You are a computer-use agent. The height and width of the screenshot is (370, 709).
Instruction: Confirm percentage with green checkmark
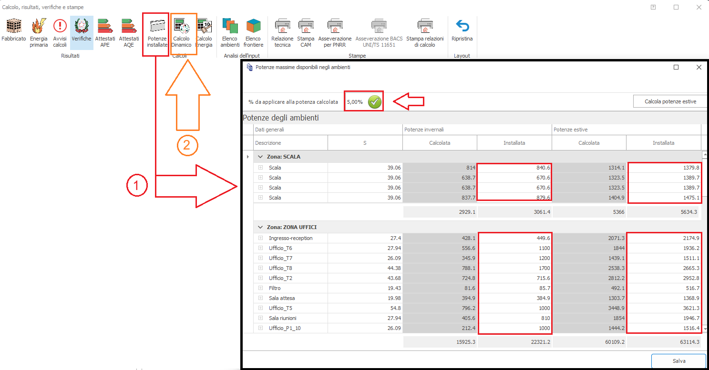375,102
